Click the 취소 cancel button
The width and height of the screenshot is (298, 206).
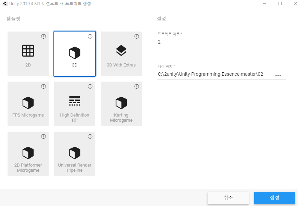[228, 198]
